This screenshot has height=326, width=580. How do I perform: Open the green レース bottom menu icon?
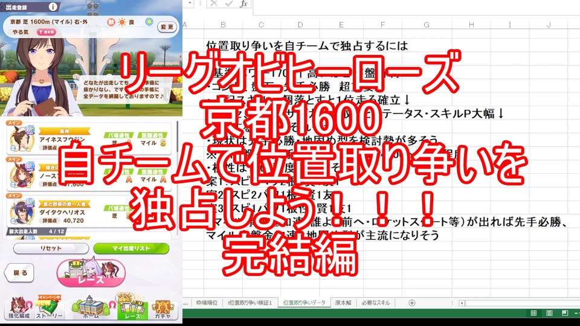(x=132, y=306)
